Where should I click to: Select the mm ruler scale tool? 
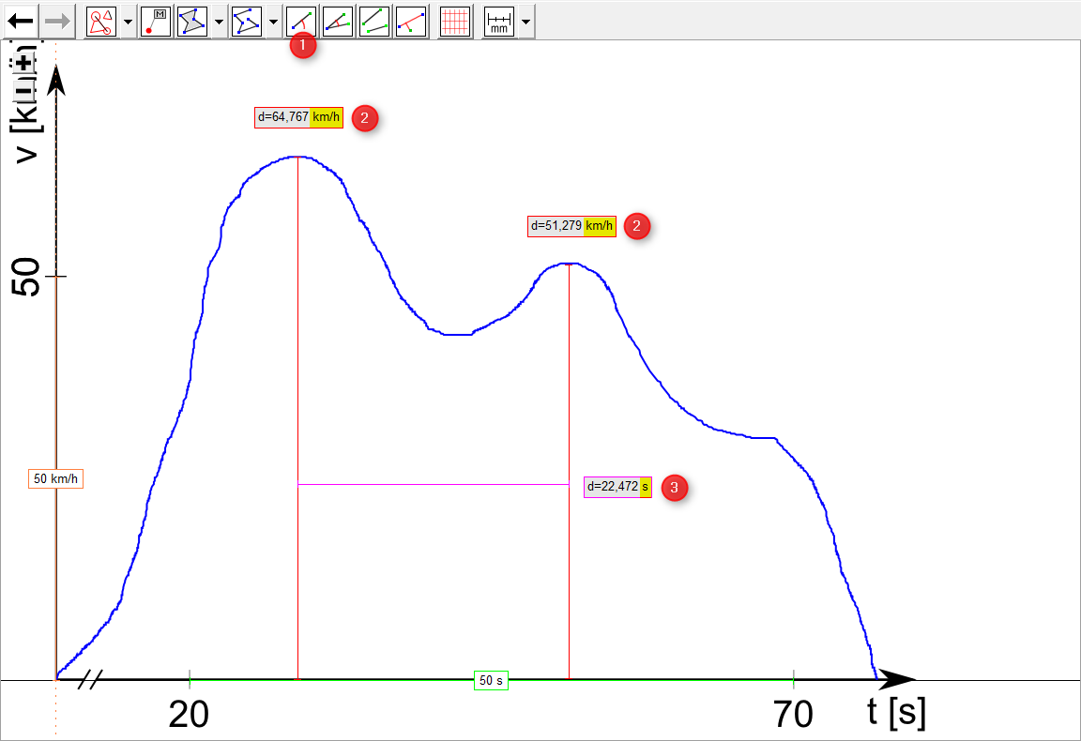point(499,22)
